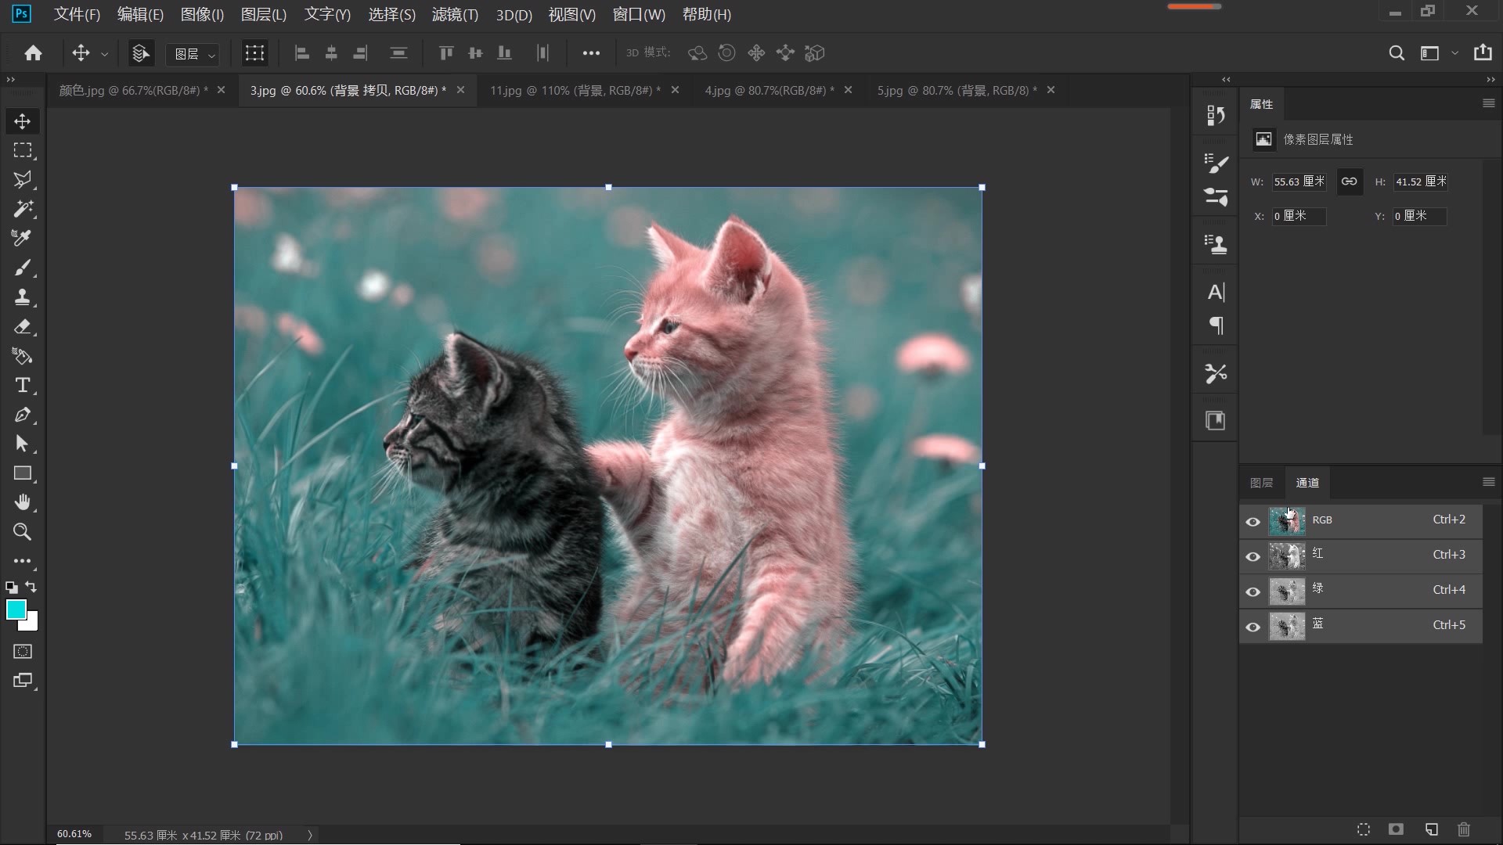This screenshot has height=845, width=1503.
Task: Pick the Brush tool
Action: 23,268
